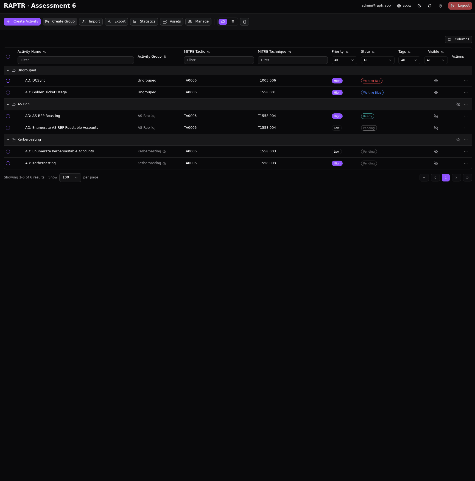The width and height of the screenshot is (475, 481).
Task: Click the Create Activity button
Action: 22,22
